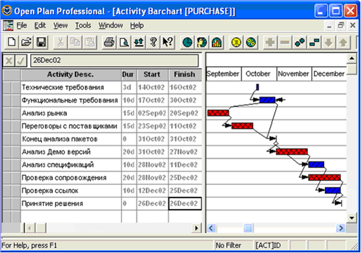361x253 pixels.
Task: Click the Finish column header
Action: pos(185,74)
